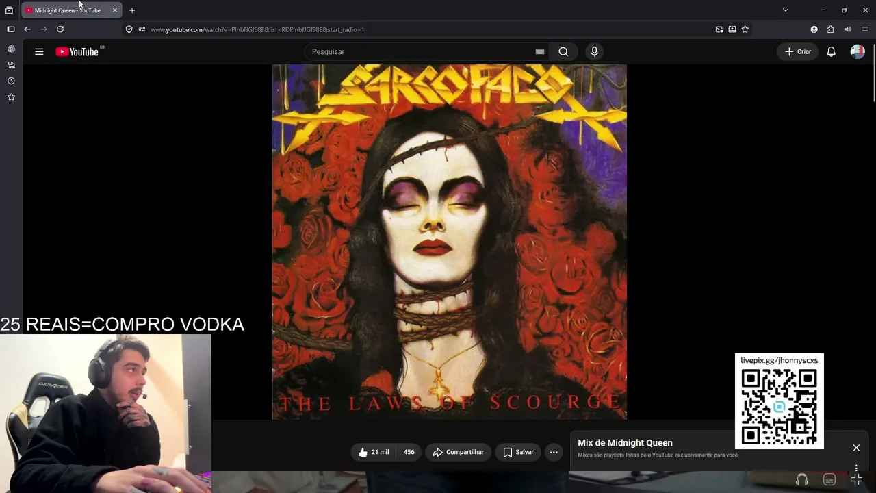Open the browser tab list button
The image size is (876, 493).
point(9,10)
